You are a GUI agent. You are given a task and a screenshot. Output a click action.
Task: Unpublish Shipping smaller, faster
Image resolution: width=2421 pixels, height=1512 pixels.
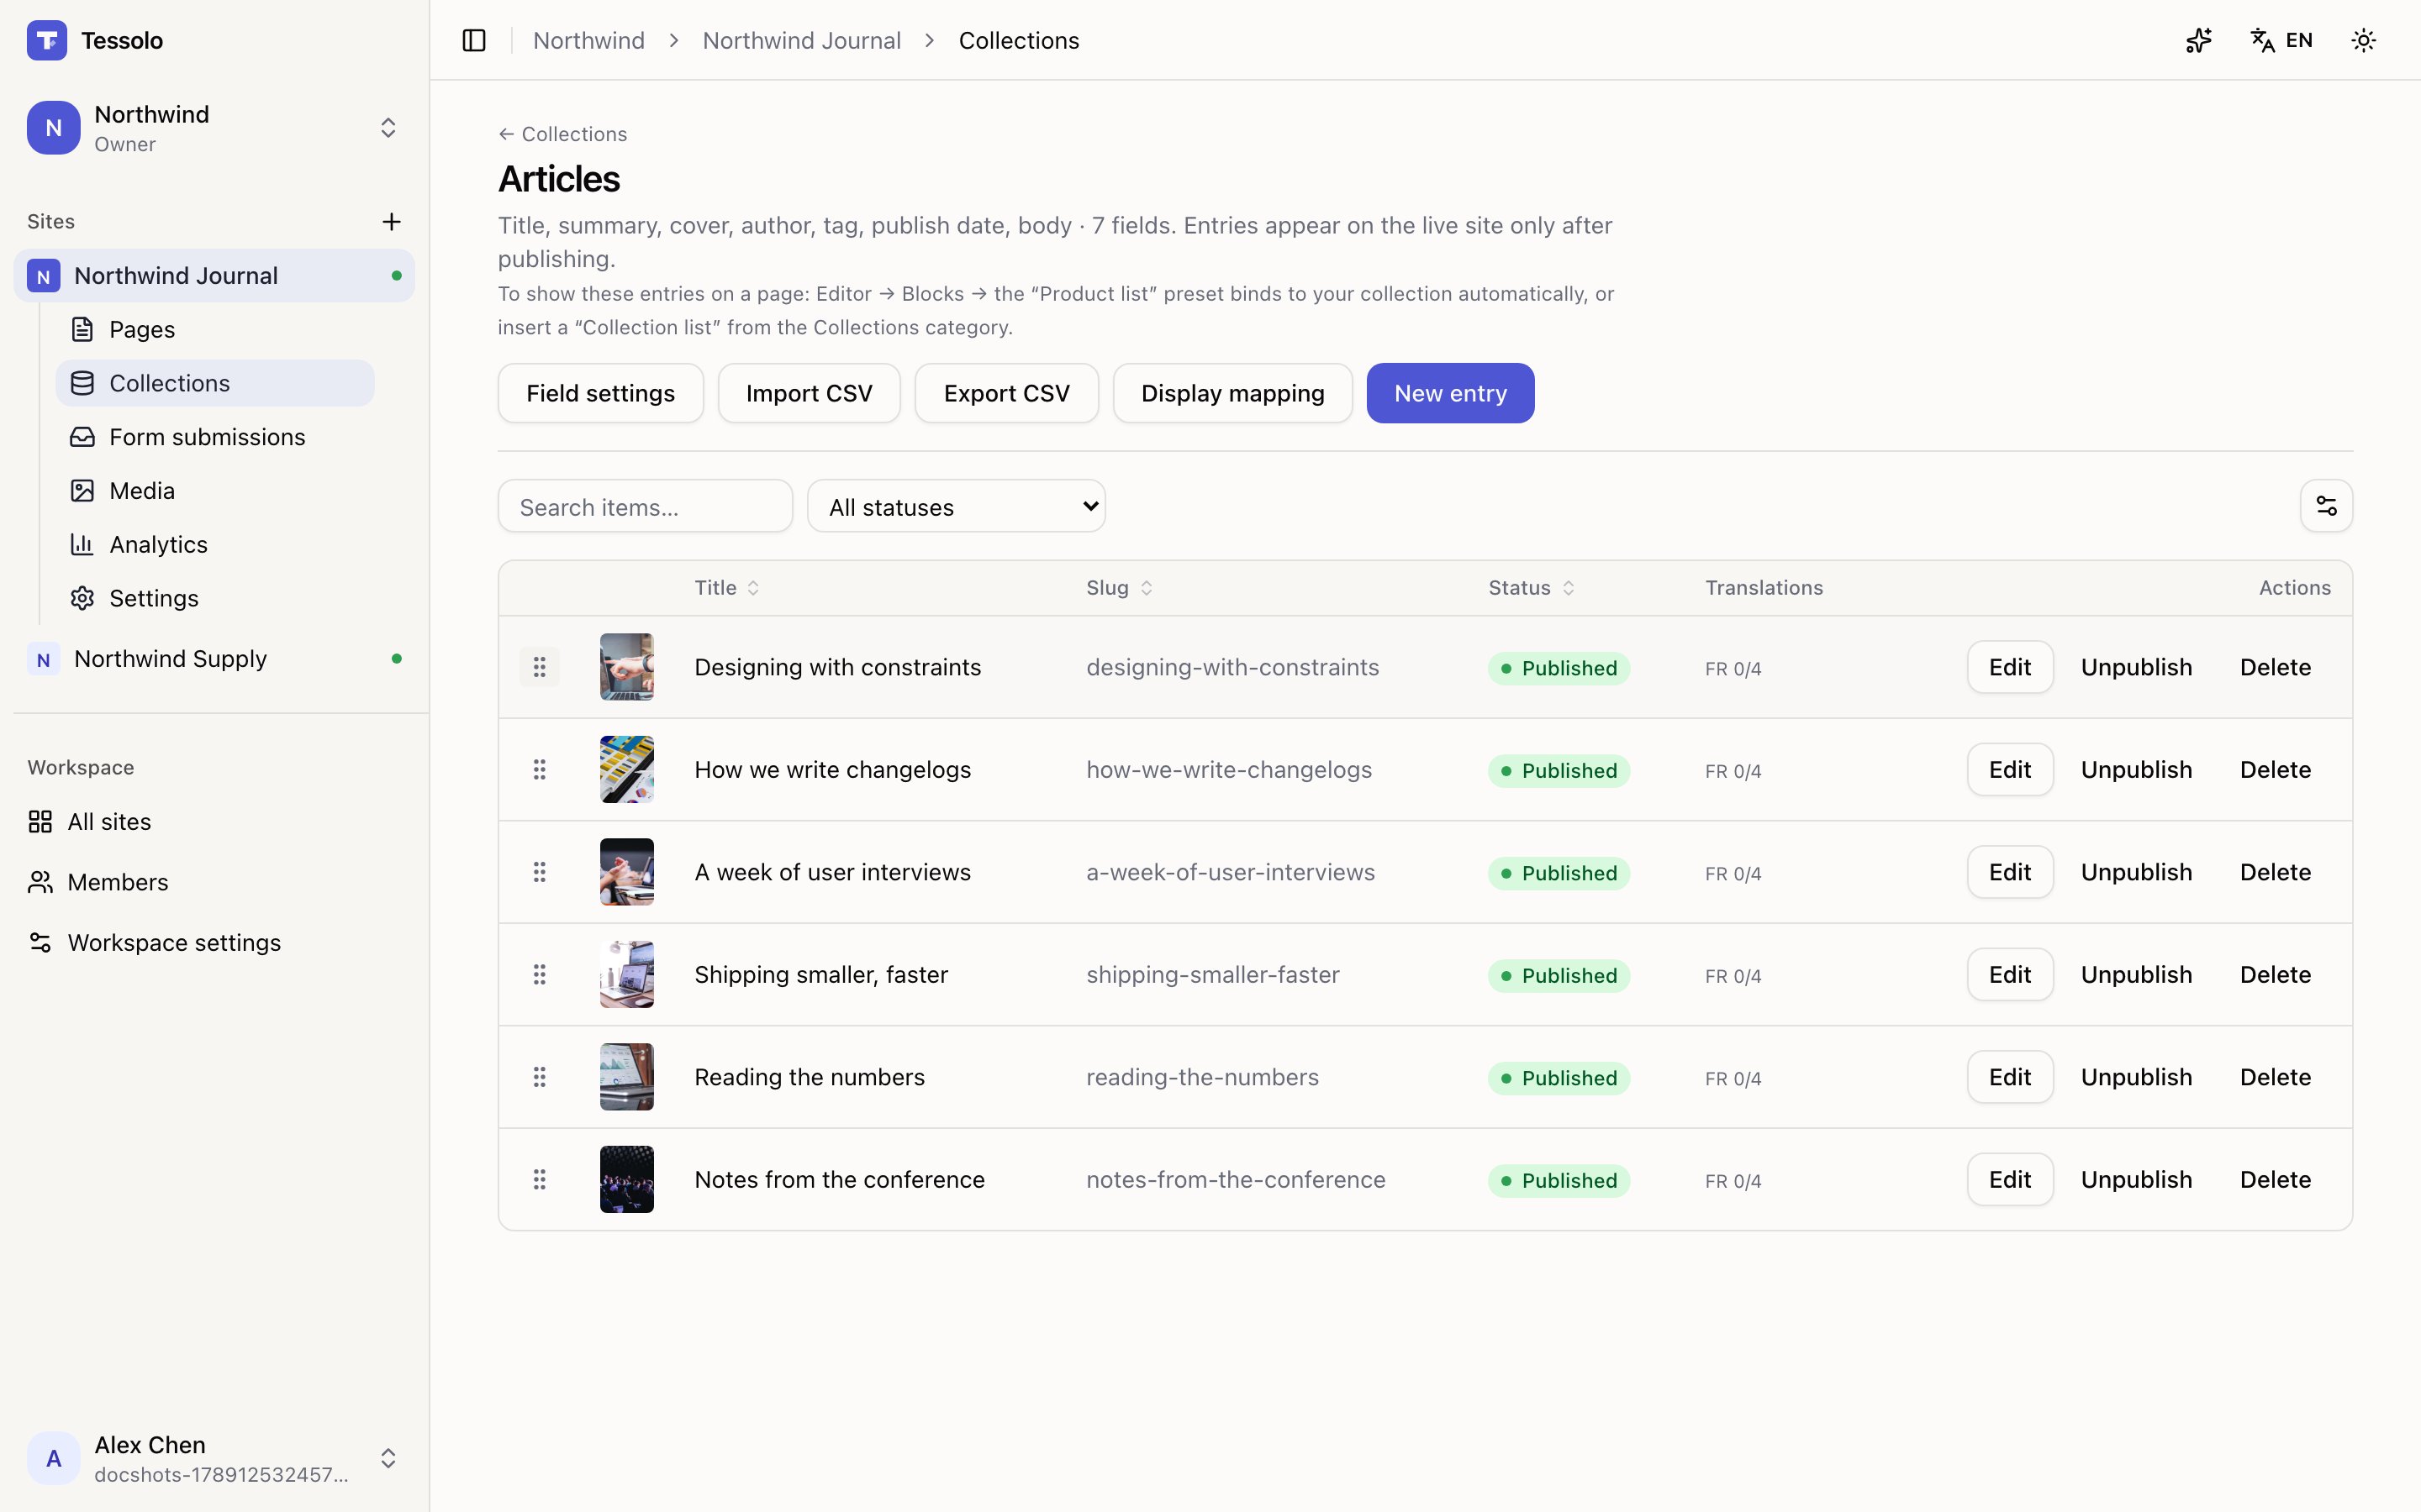(2136, 974)
